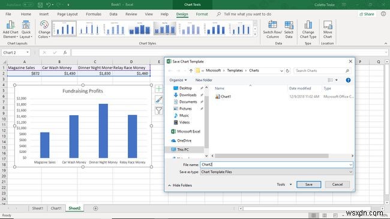
Task: Click New folder button
Action: [x=204, y=80]
